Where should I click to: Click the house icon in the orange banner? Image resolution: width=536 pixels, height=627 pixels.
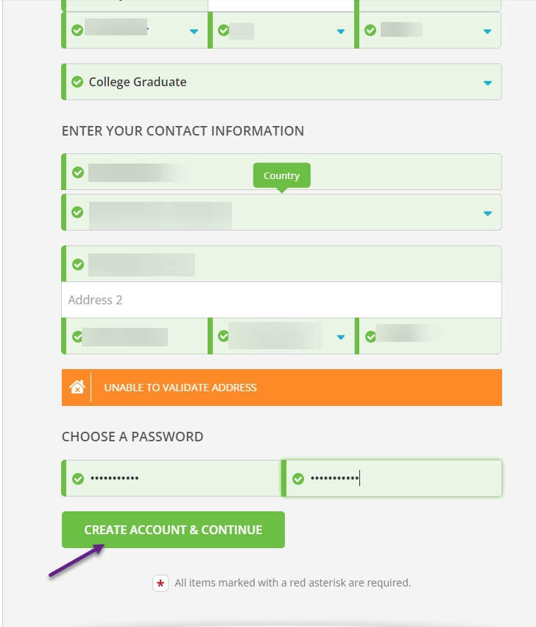coord(77,388)
